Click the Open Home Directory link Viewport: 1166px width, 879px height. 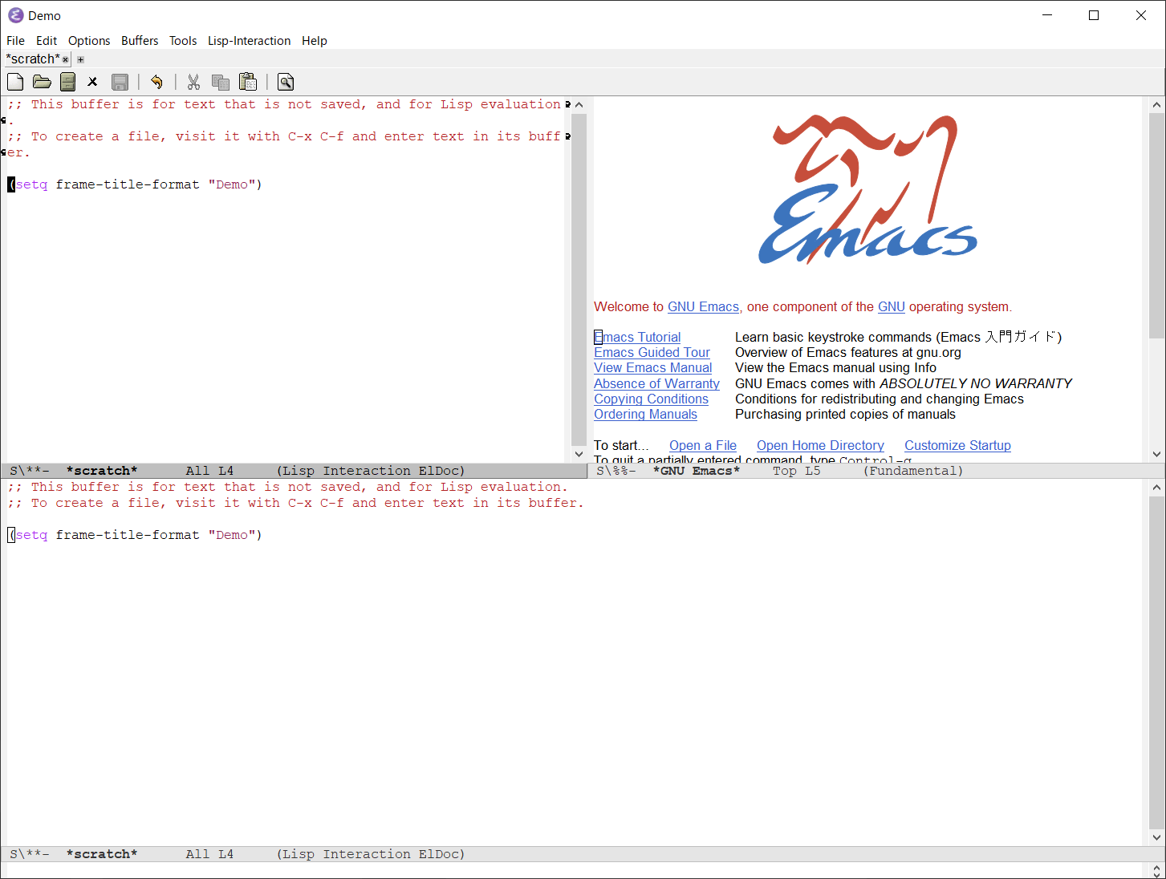pos(820,446)
